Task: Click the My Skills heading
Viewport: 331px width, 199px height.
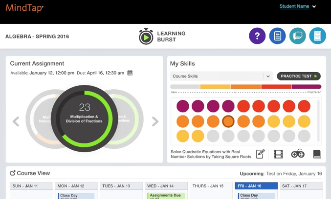Action: [182, 64]
